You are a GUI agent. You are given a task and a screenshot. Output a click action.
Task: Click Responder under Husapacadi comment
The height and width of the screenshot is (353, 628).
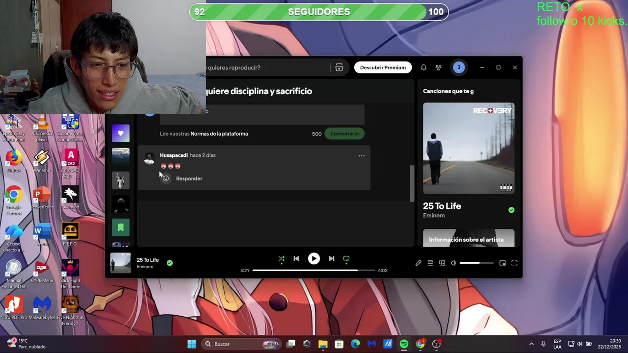pyautogui.click(x=189, y=178)
